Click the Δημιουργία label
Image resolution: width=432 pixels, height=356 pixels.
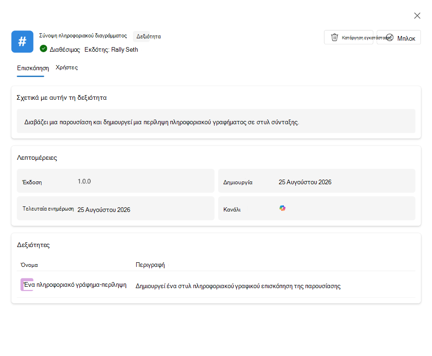point(238,182)
